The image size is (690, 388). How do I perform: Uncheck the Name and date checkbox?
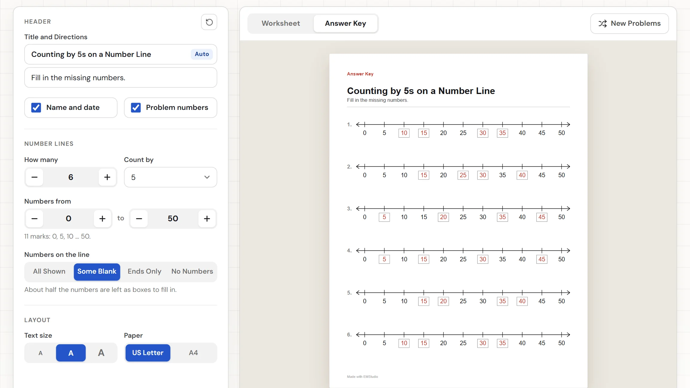(x=36, y=107)
